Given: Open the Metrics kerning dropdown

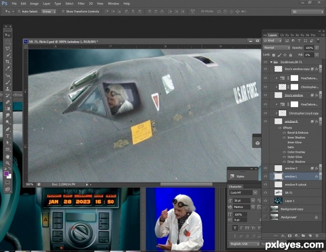Looking at the screenshot, I should [x=253, y=207].
